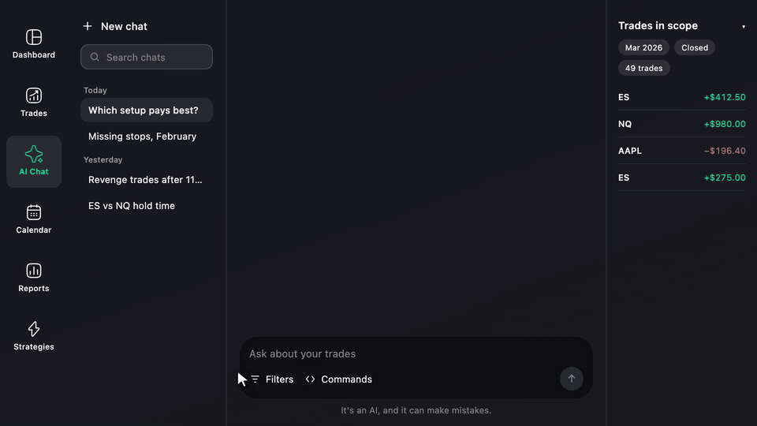Open the Strategies lightning icon
Viewport: 757px width, 426px height.
pos(34,329)
